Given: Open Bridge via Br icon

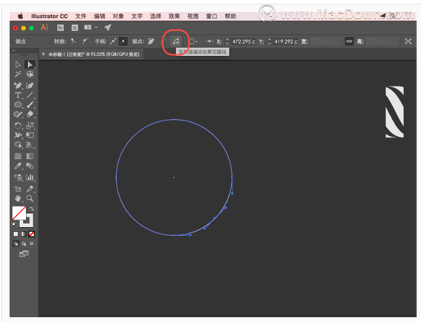Looking at the screenshot, I should click(x=61, y=27).
